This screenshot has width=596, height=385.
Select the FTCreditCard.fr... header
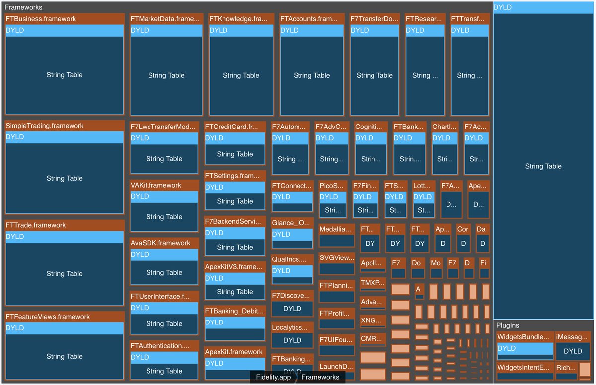tap(235, 126)
